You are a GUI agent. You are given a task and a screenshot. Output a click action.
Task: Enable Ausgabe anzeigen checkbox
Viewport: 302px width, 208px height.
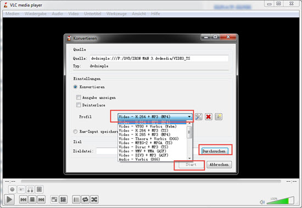[79, 98]
